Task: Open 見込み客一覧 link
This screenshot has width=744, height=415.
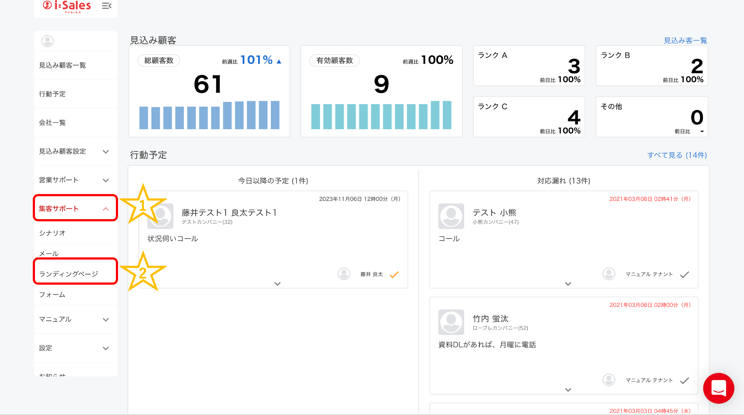Action: click(x=685, y=40)
